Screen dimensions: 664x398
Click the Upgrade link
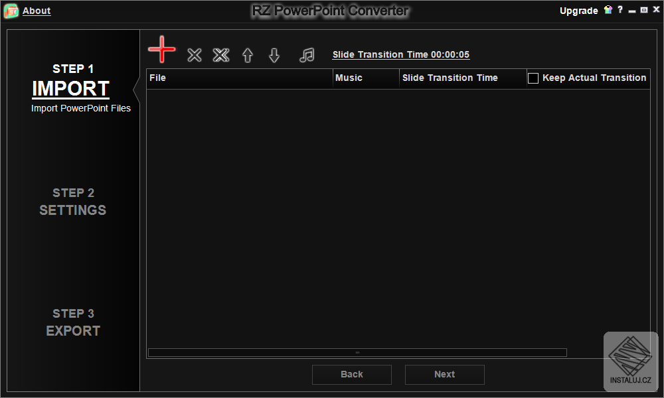click(578, 11)
